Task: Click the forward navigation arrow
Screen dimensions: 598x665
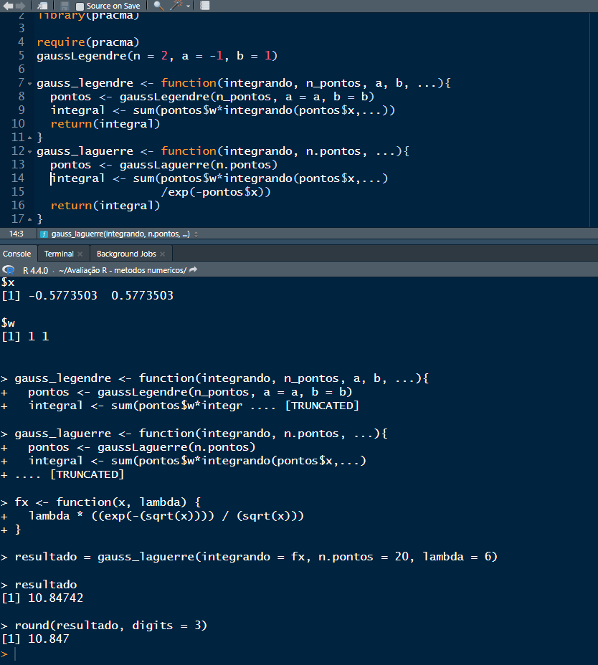Action: [x=19, y=5]
